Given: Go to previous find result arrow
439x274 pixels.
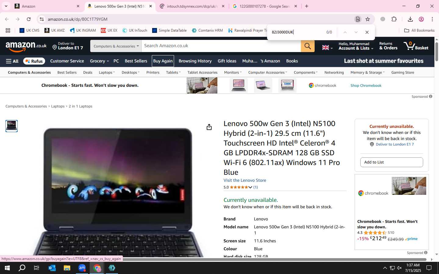Looking at the screenshot, I should coord(345,32).
